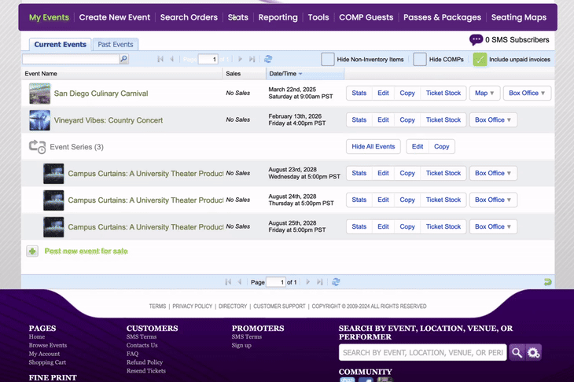Viewport: 574px width, 382px height.
Task: Sort by Date/Time column header arrow
Action: 300,74
